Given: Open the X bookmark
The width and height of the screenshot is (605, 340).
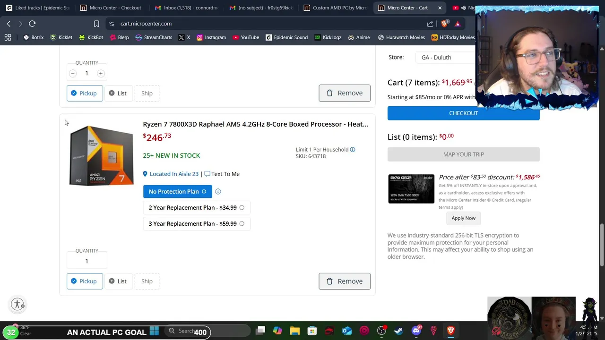Looking at the screenshot, I should [x=184, y=37].
